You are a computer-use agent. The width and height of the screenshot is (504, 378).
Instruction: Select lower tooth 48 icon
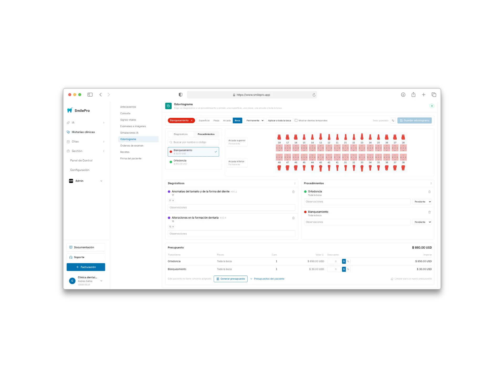tap(279, 168)
